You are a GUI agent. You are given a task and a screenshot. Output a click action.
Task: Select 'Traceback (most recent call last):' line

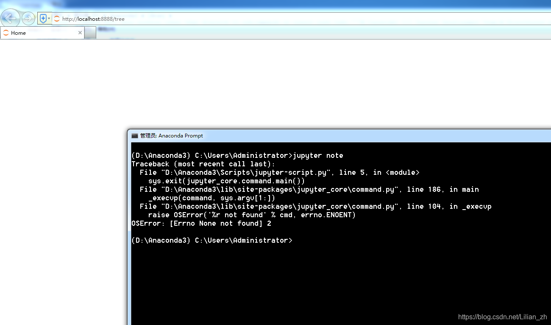click(x=203, y=164)
